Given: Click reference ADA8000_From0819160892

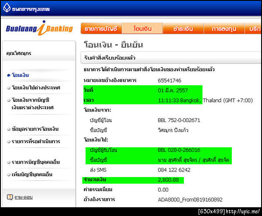Looking at the screenshot, I should point(190,200).
